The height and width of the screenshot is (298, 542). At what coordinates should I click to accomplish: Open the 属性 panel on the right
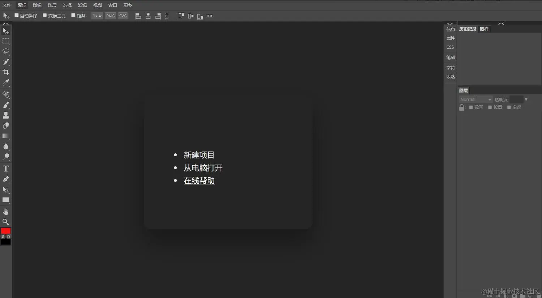click(450, 38)
